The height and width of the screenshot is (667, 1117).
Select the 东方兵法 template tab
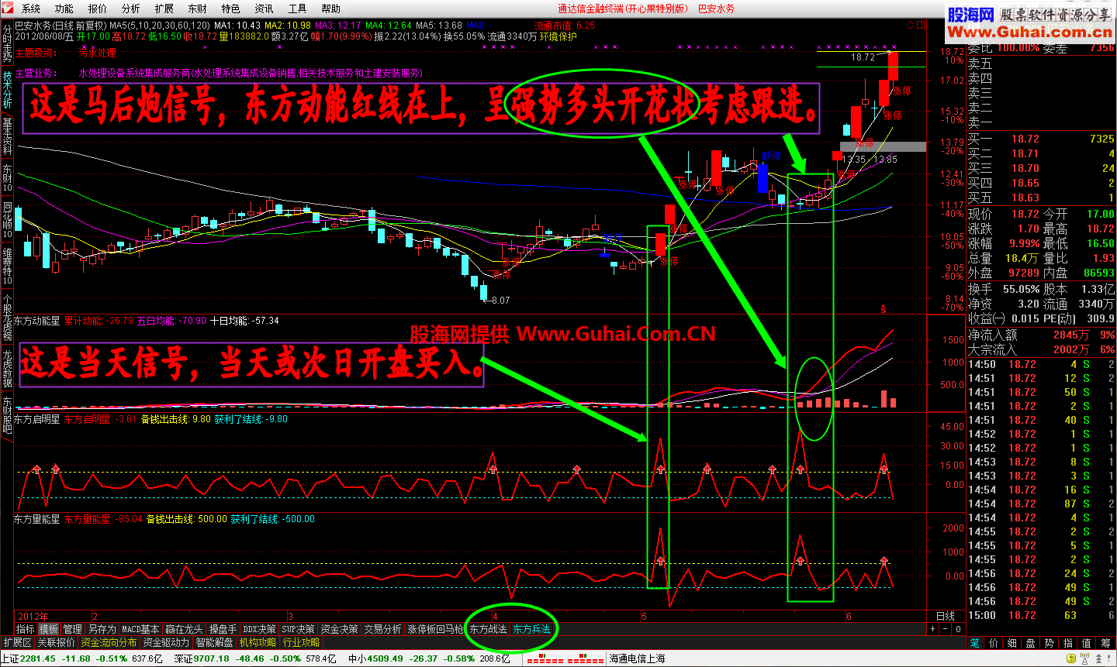click(x=531, y=629)
